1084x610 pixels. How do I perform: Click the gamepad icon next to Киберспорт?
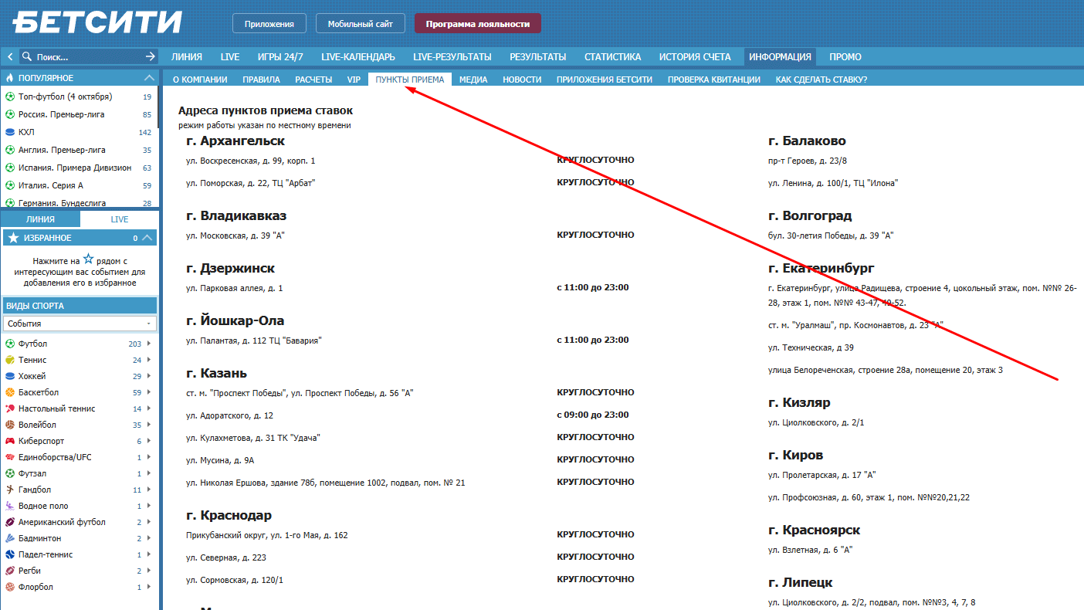[x=10, y=441]
